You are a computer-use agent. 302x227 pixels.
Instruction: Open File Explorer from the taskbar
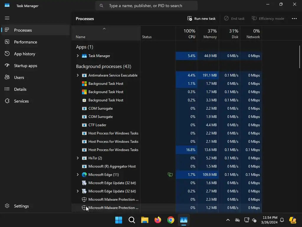point(145,220)
